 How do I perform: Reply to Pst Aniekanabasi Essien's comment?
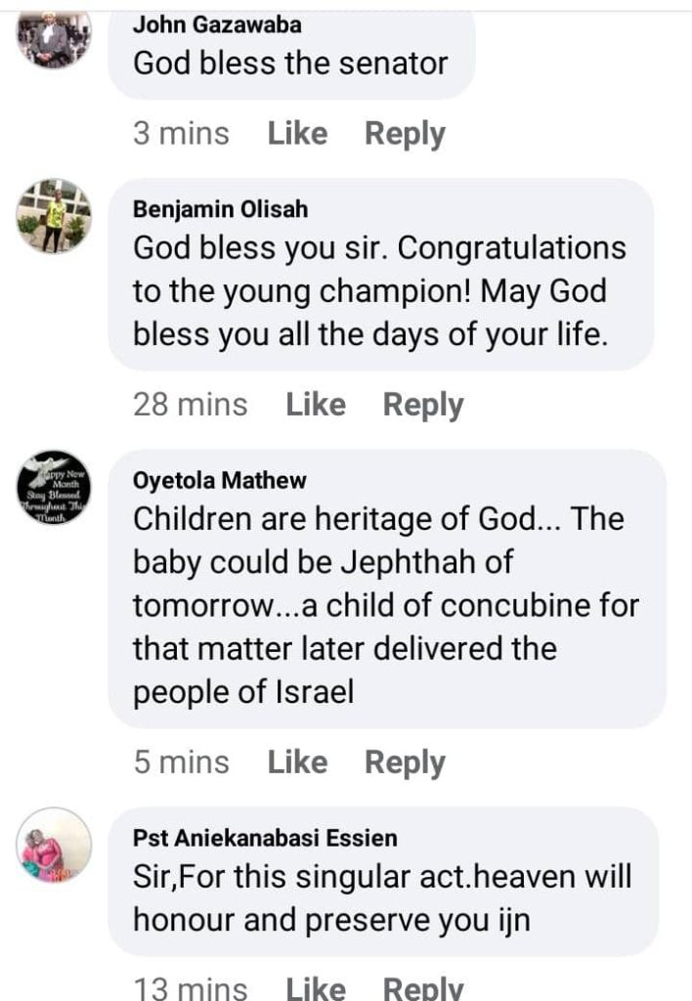423,988
